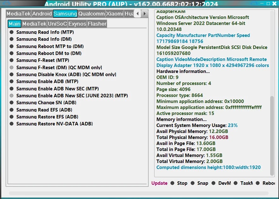
Task: Click the Reboot radio option
Action: pos(265,183)
